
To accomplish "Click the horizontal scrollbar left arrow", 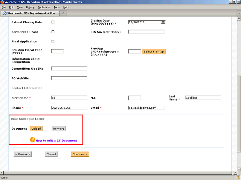I will tap(2, 173).
